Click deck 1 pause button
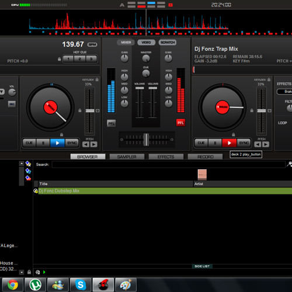Screen dimensions: 292x292 (43, 143)
